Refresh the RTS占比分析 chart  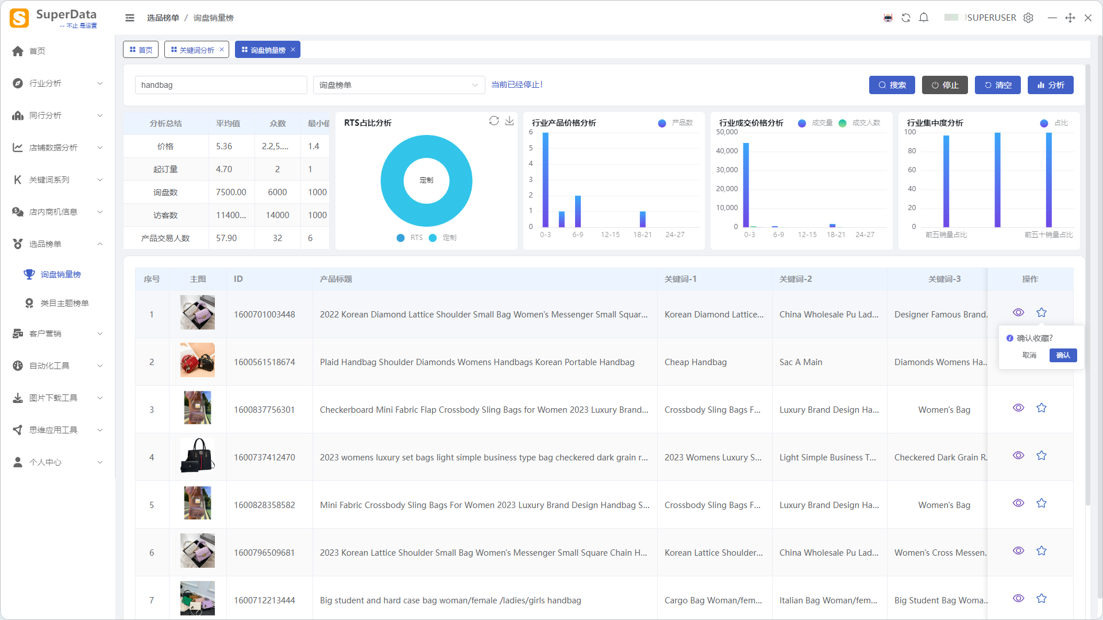494,121
